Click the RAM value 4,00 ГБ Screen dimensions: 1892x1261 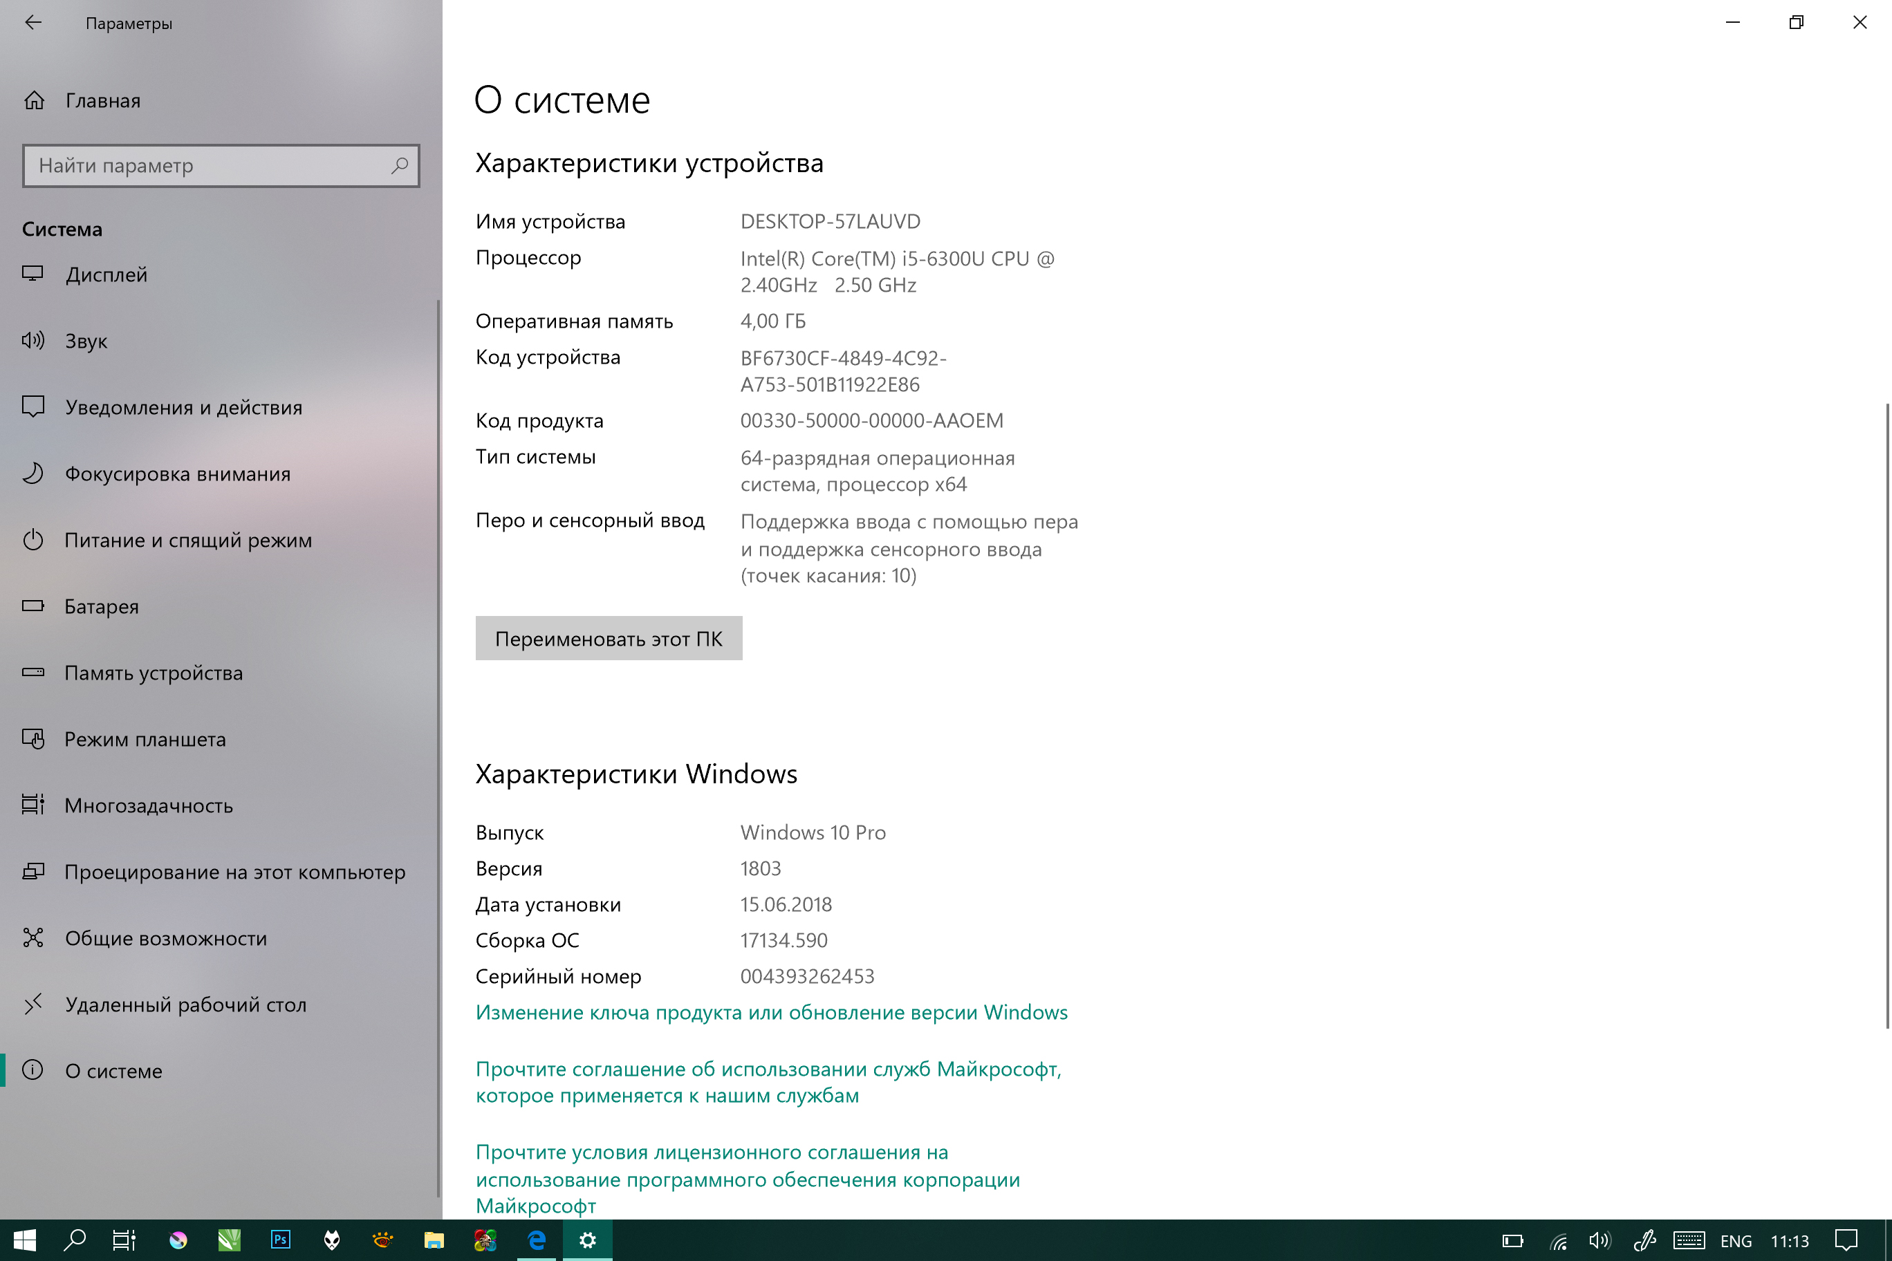tap(773, 321)
